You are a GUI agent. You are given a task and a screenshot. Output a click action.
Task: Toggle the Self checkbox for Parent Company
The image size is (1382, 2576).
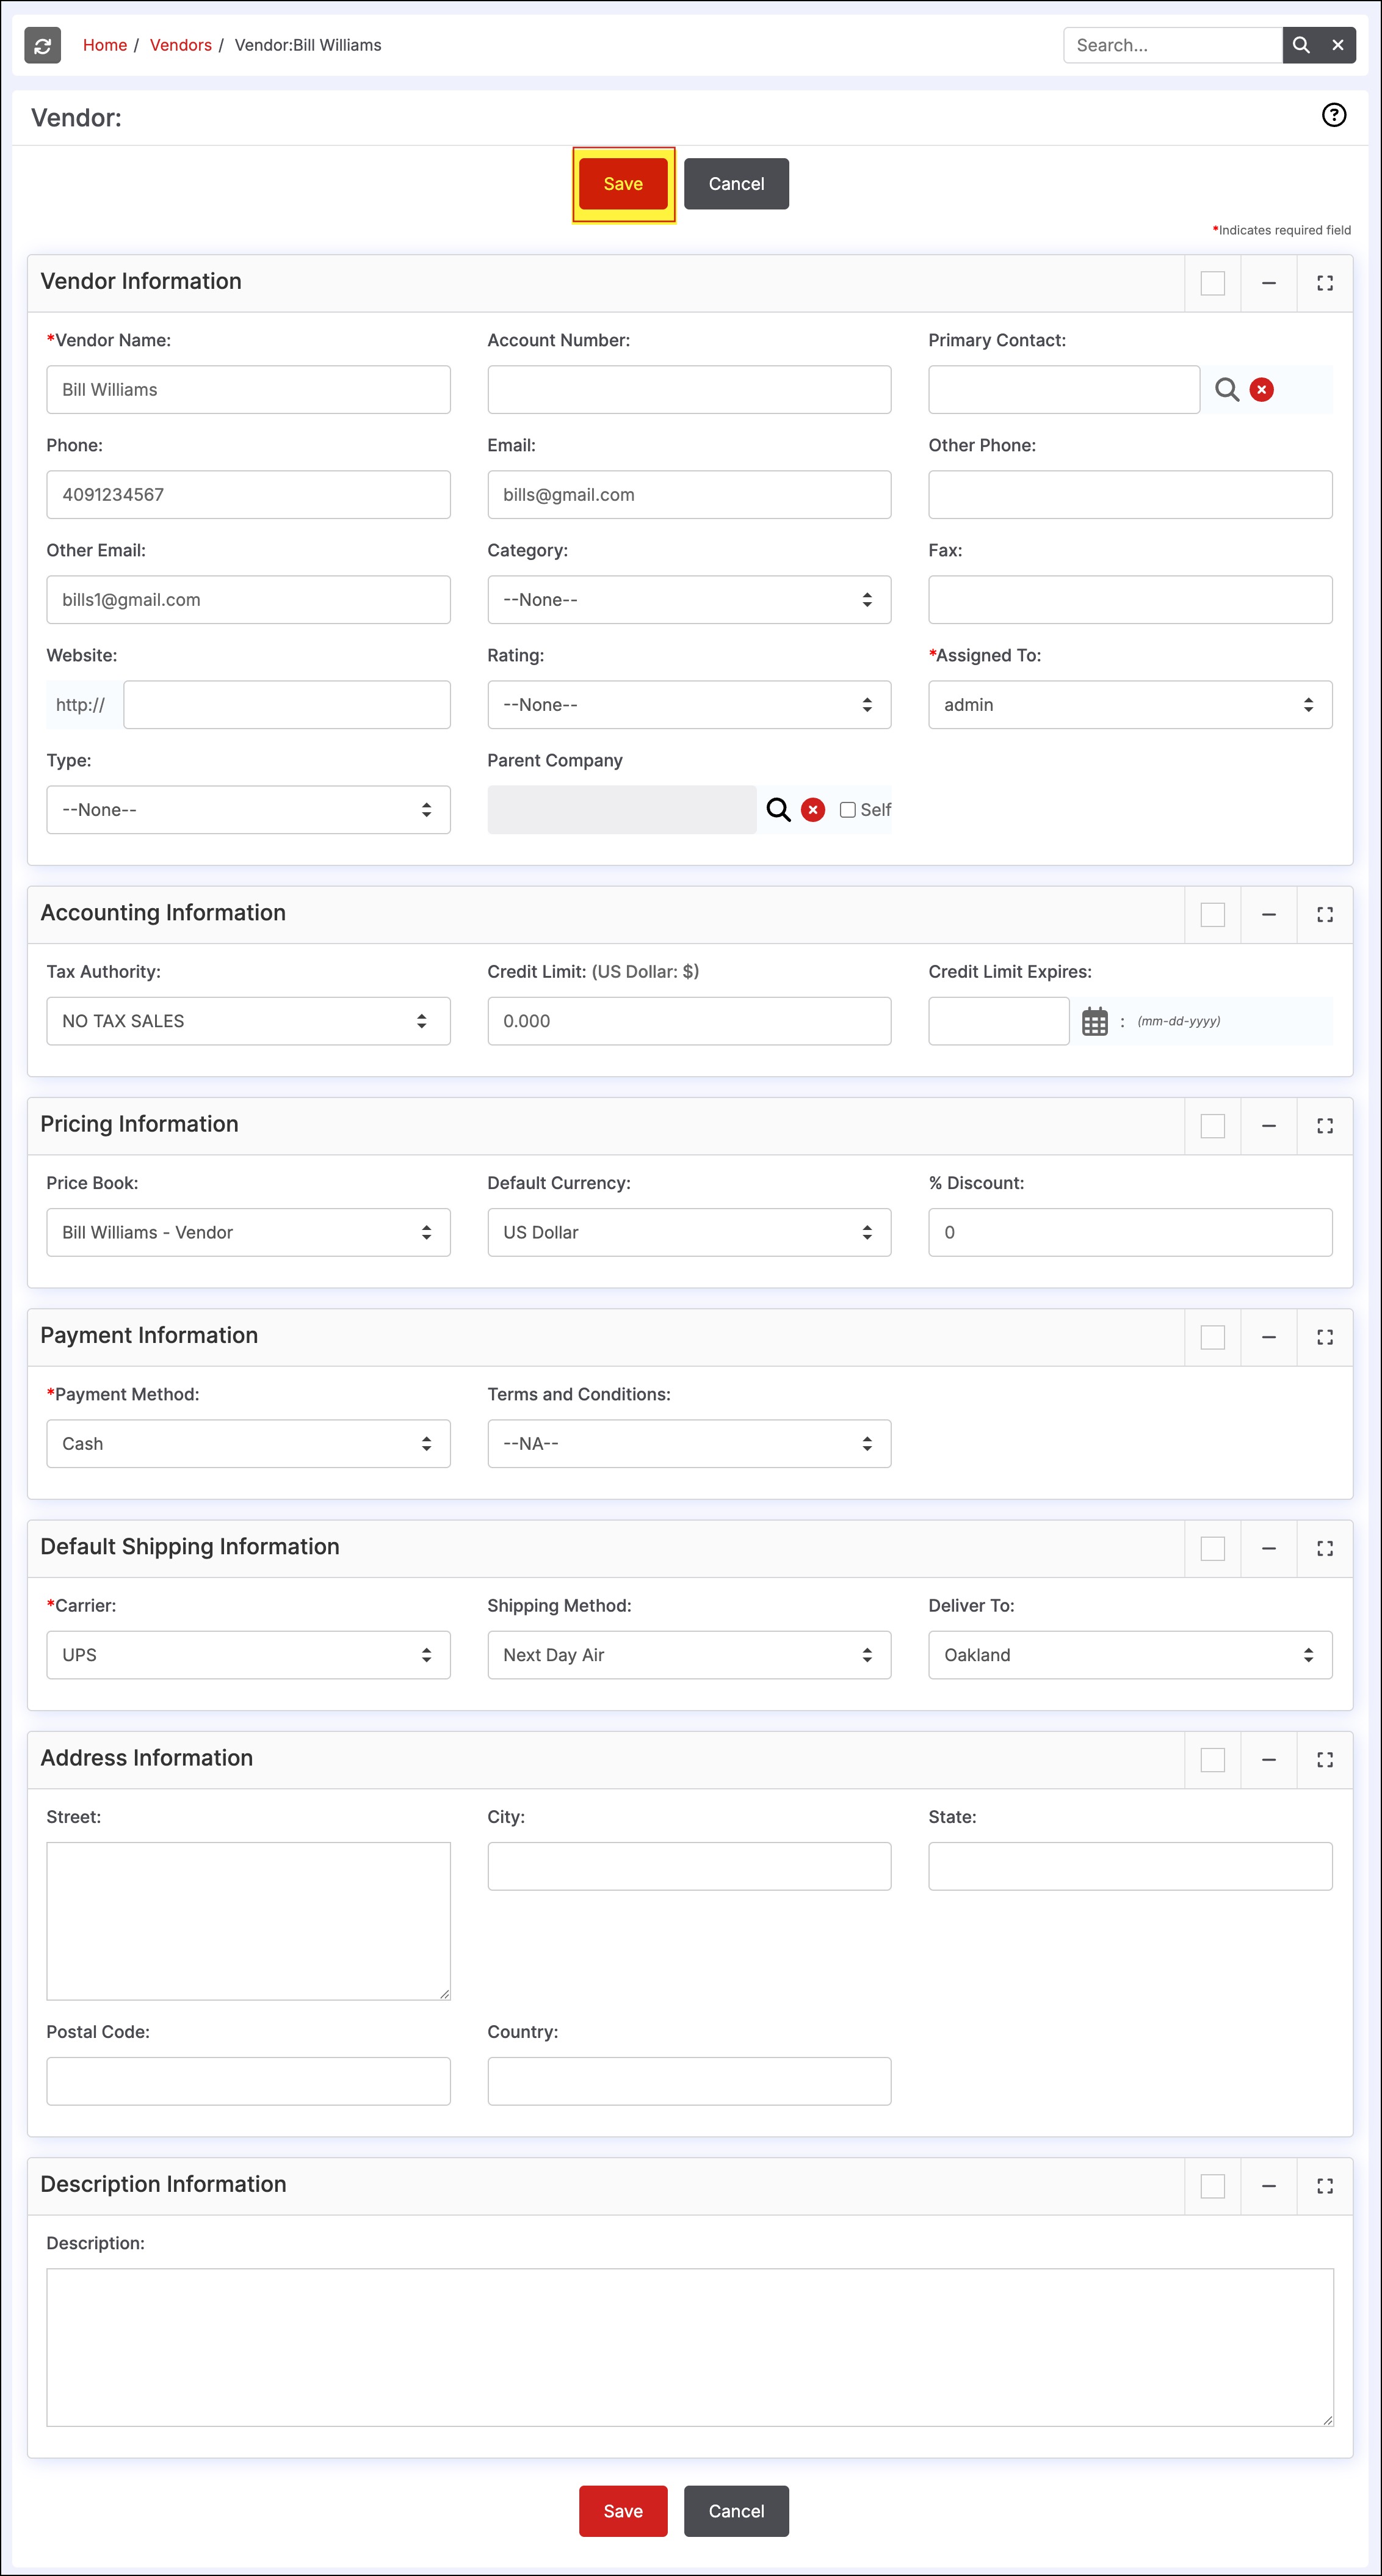(847, 810)
